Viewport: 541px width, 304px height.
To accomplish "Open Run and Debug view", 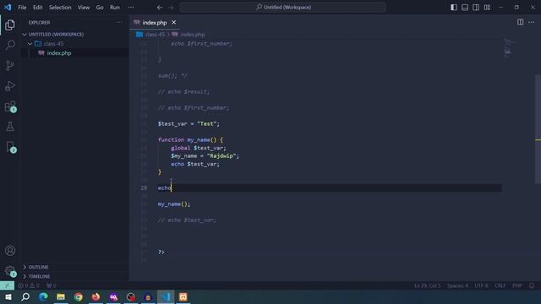I will (x=10, y=86).
